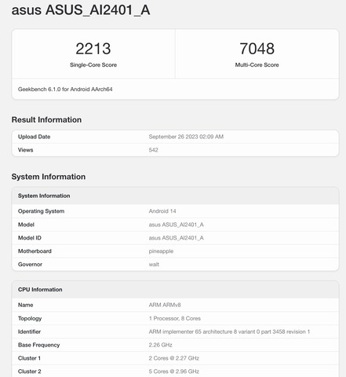Select asus ASUS_AI2401_A value in Model ID row

(176, 238)
